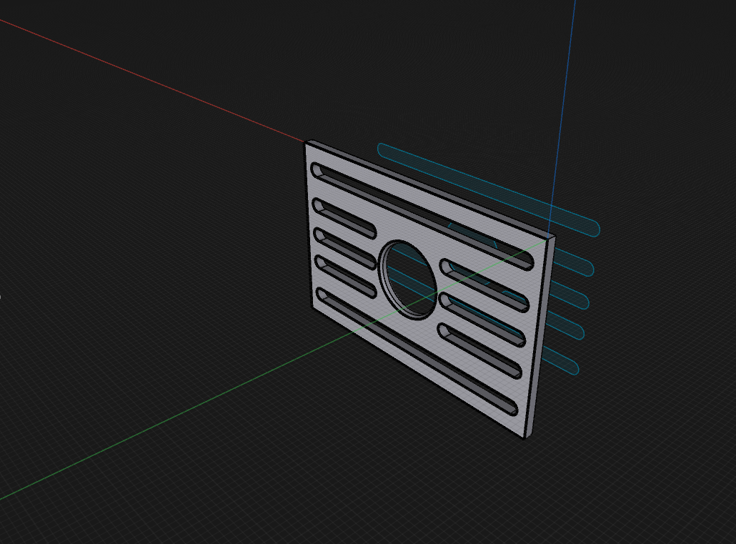The height and width of the screenshot is (544, 736).
Task: Select the lower short slot right of the hole
Action: pyautogui.click(x=479, y=350)
